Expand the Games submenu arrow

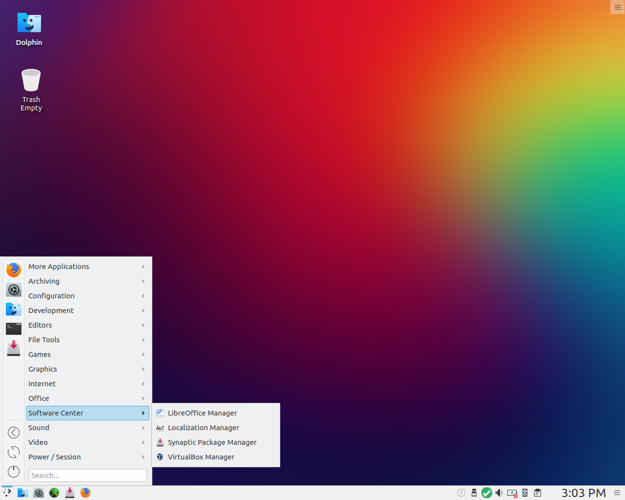click(x=144, y=354)
